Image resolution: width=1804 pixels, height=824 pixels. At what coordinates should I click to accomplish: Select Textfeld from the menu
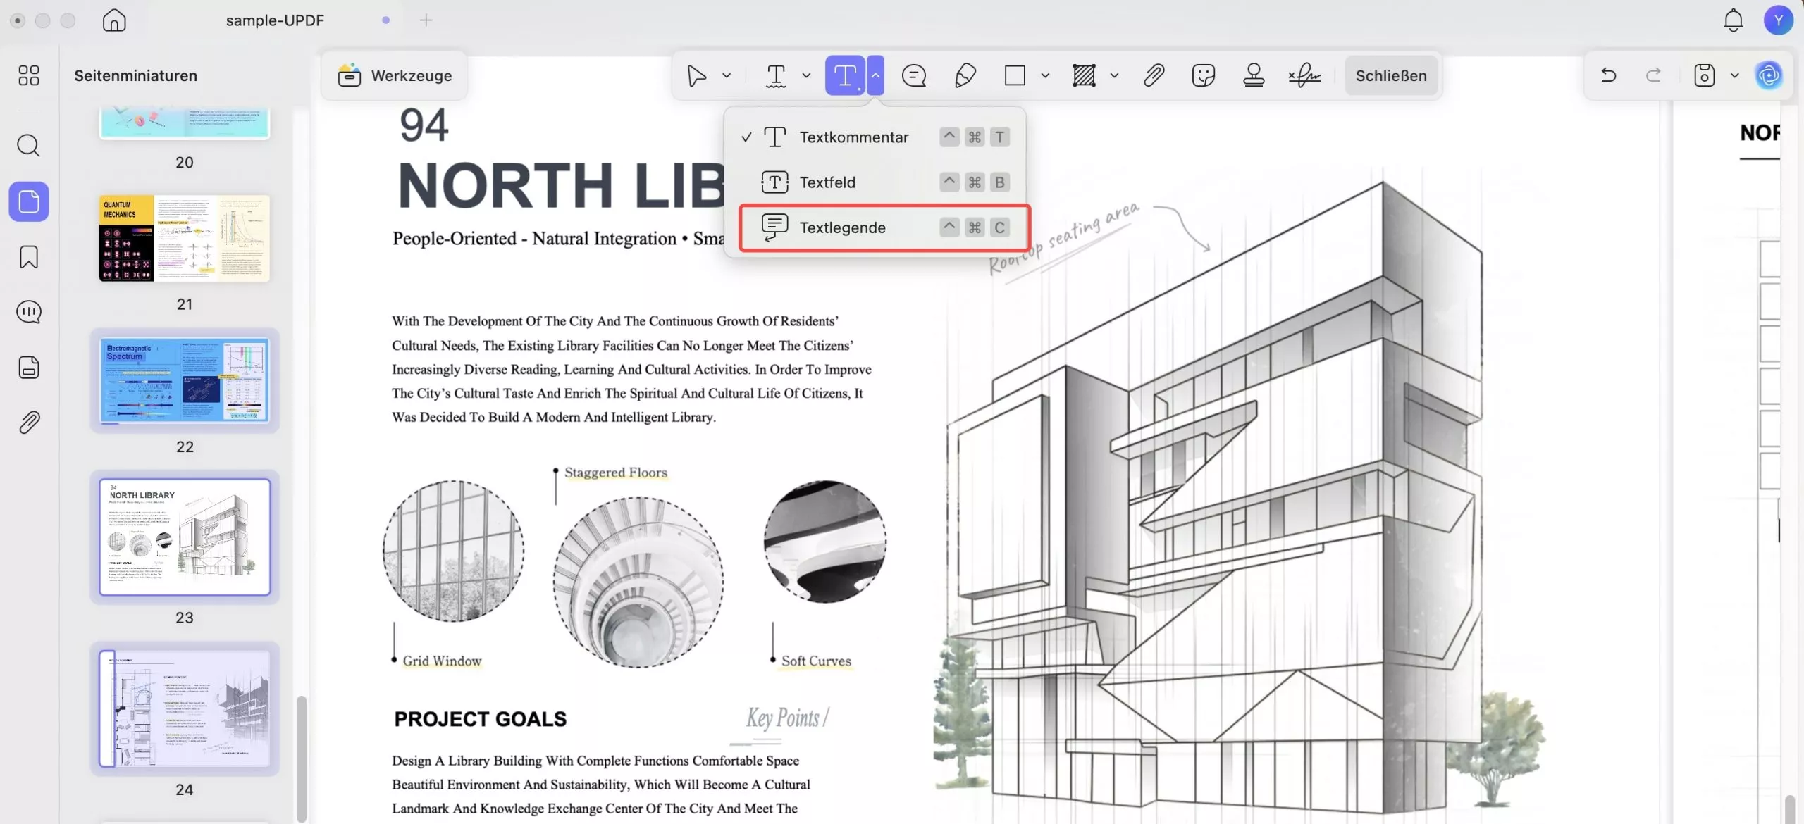[827, 182]
